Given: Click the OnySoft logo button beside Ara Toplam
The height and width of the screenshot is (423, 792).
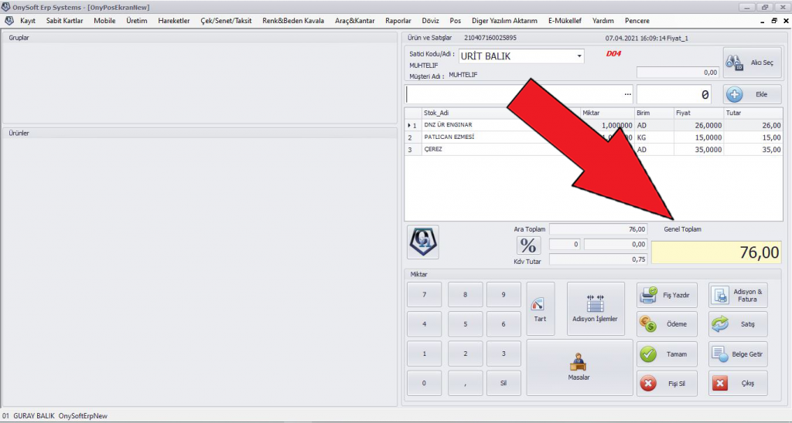Looking at the screenshot, I should pos(423,242).
